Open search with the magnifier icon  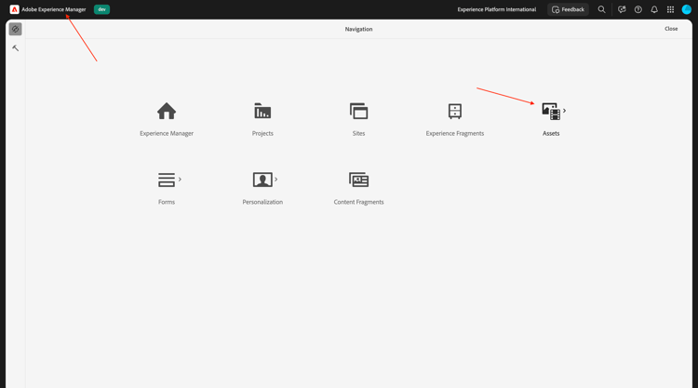tap(601, 9)
